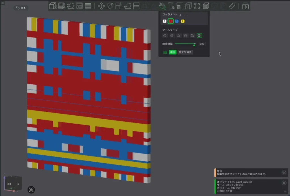Screen dimensions: 290x196
Task: Click the Add plate grid icon
Action: 62,6
